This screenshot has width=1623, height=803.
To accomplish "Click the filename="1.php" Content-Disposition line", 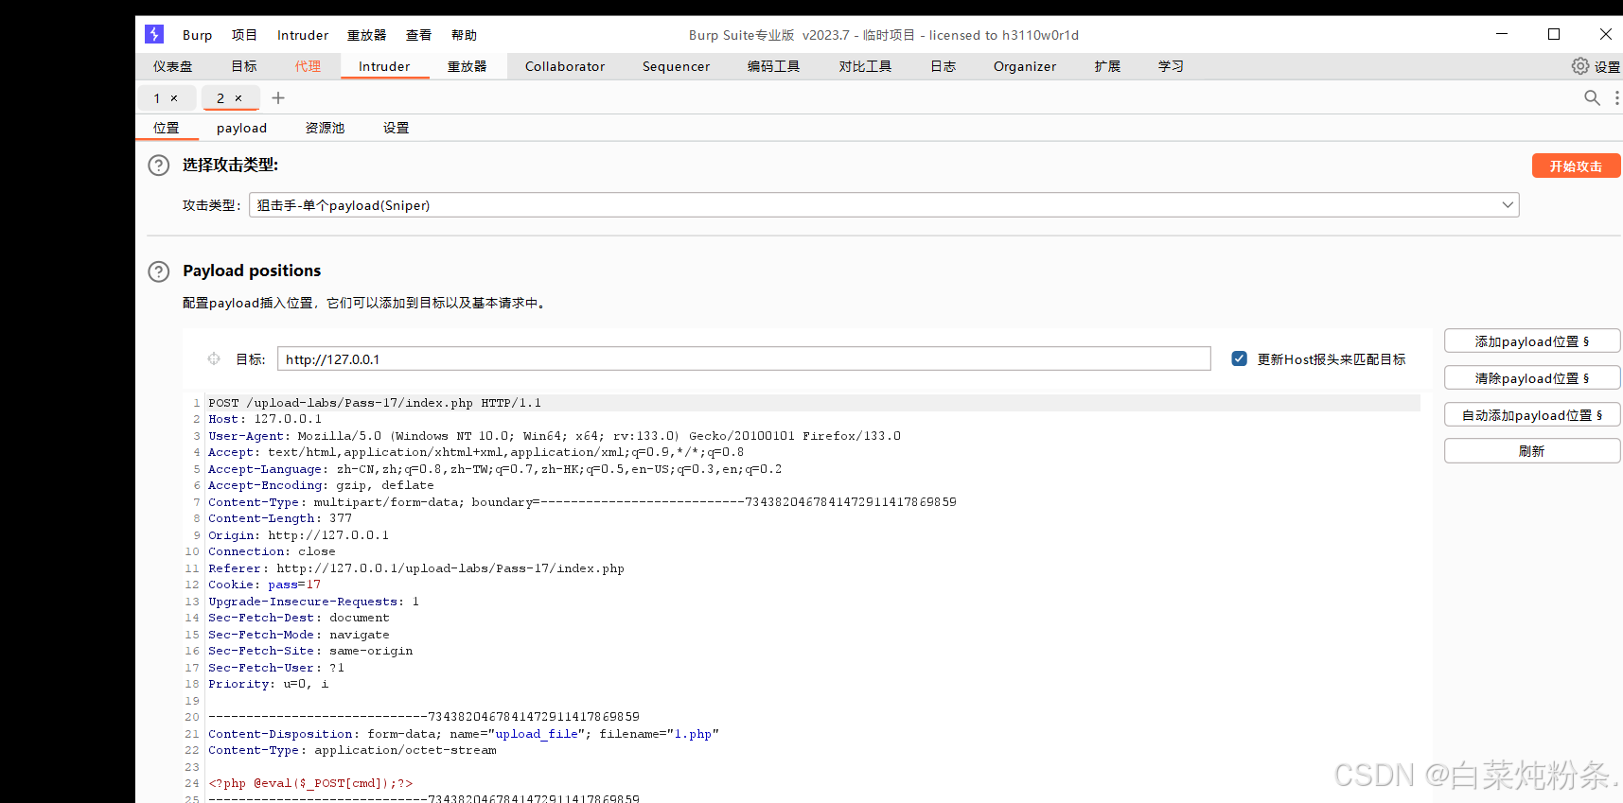I will 464,734.
